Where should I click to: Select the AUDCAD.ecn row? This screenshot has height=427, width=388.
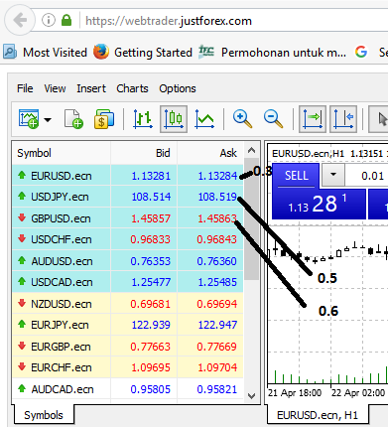point(128,389)
